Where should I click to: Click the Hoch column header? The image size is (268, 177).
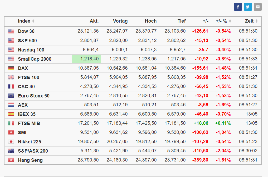click(150, 21)
